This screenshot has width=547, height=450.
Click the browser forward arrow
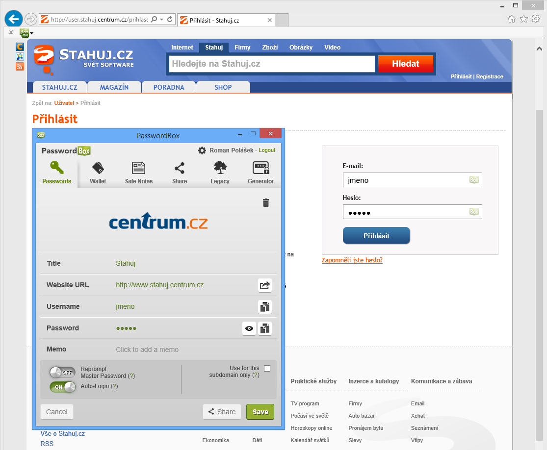click(x=31, y=19)
